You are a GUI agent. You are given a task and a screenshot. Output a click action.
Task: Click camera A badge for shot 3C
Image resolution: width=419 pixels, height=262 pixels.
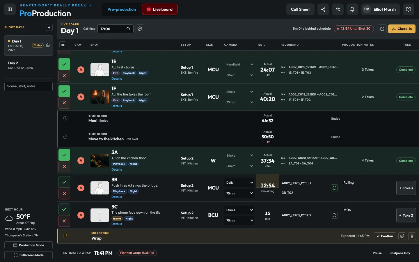[81, 215]
